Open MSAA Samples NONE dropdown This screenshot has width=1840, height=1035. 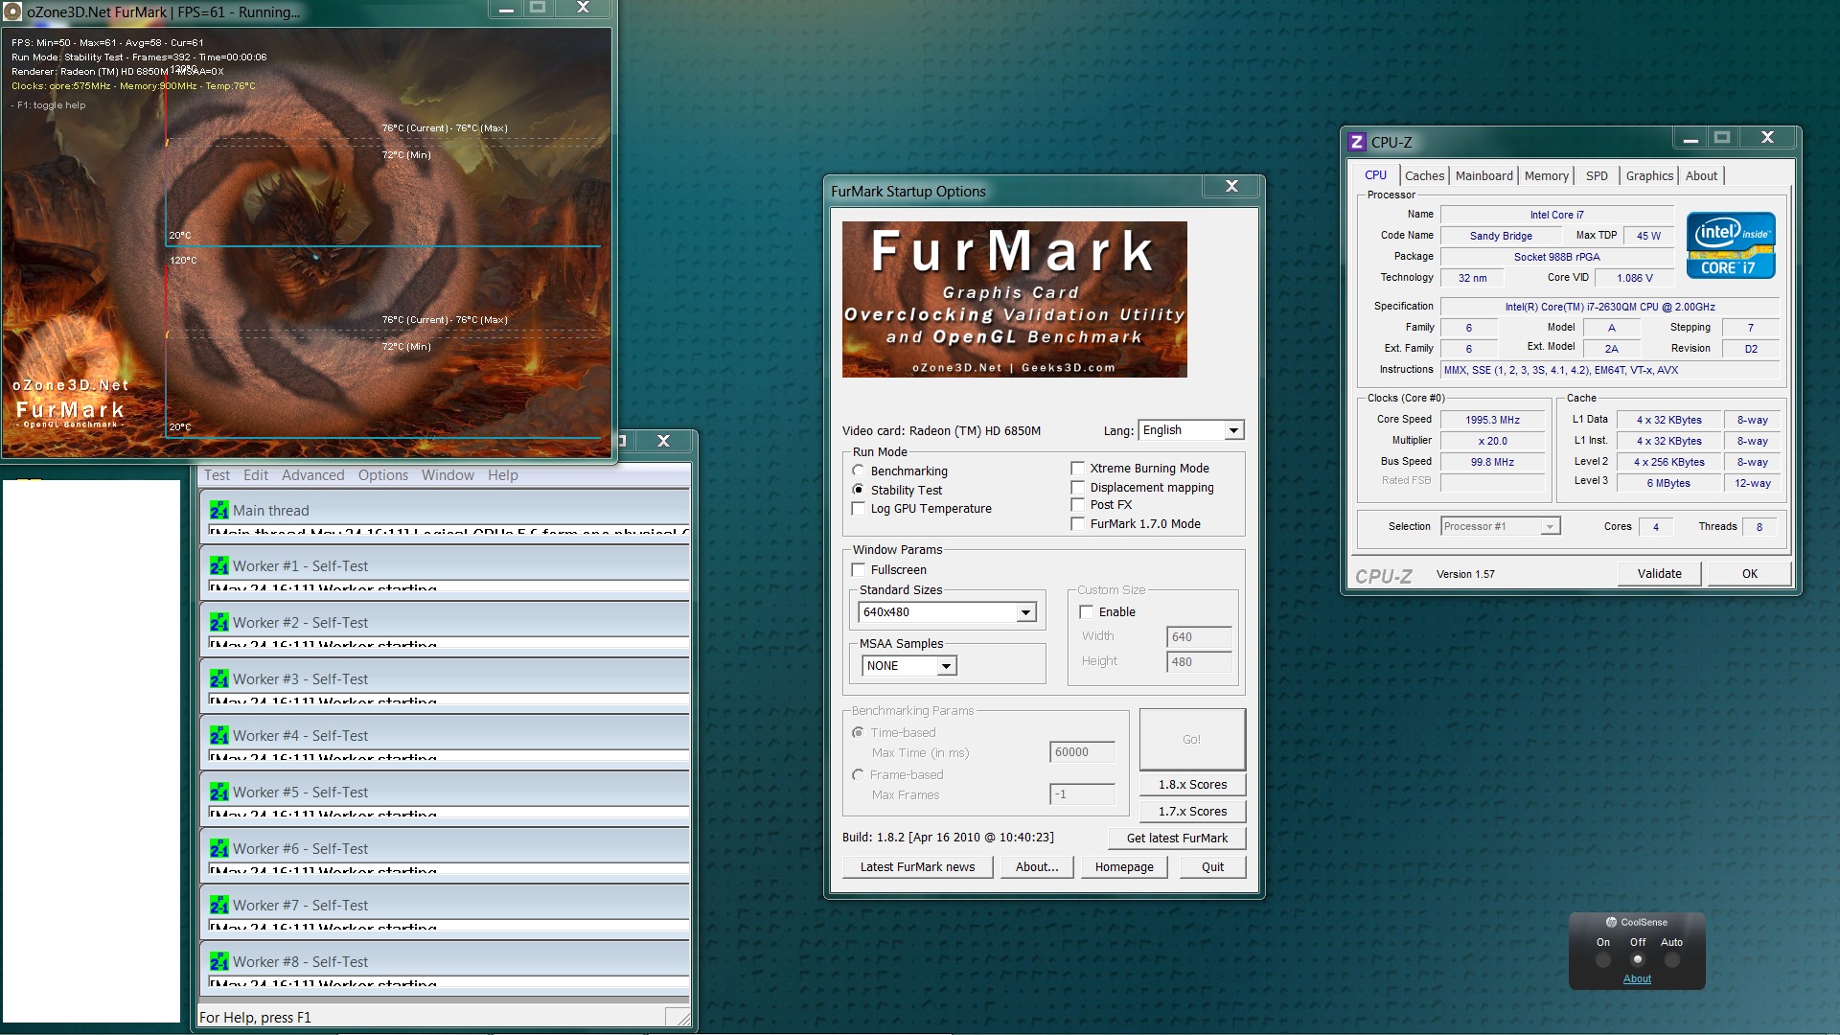pos(908,666)
